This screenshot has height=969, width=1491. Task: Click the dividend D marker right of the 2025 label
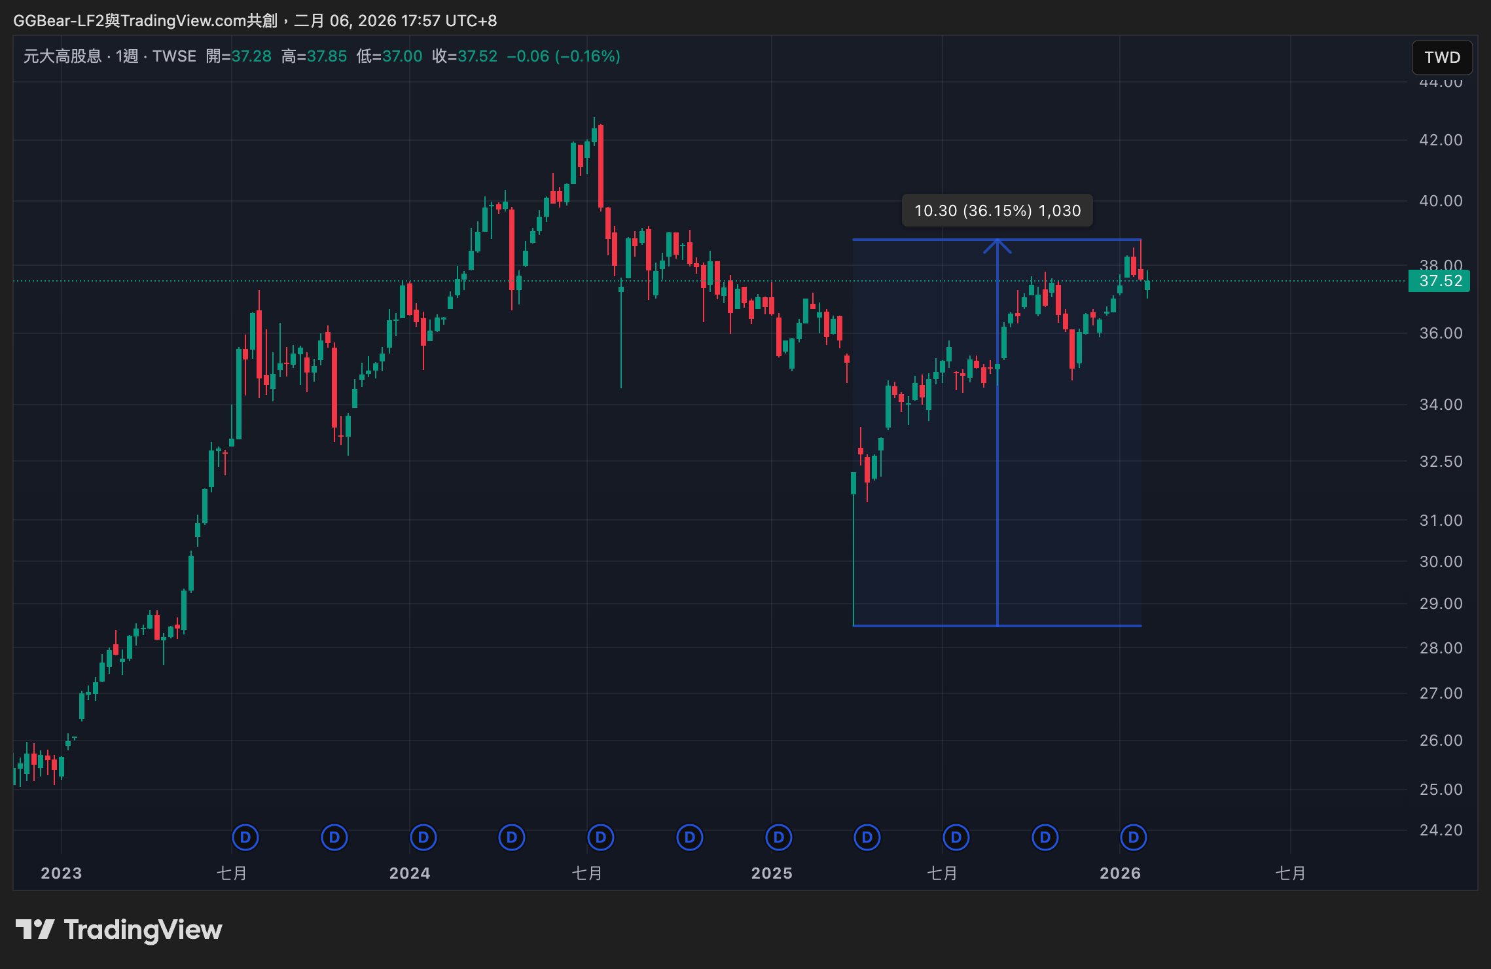click(779, 837)
